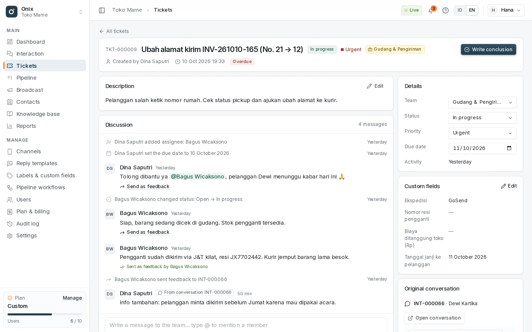The image size is (532, 332).
Task: Navigate to Plan & billing
Action: click(x=45, y=211)
